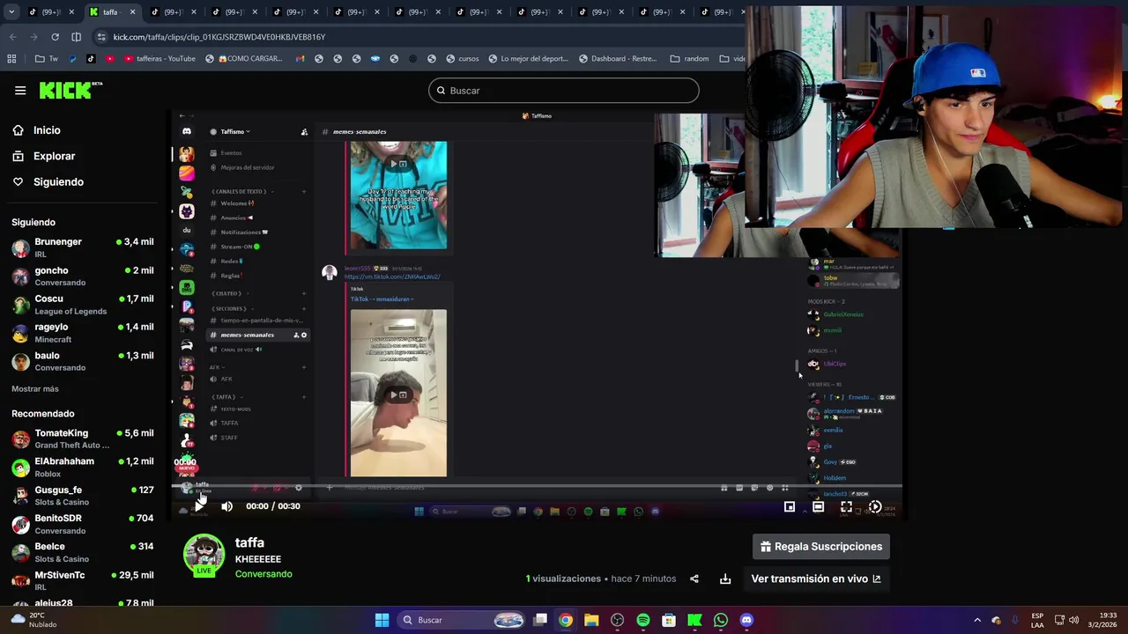Focus the Kick Buscar search field
The image size is (1128, 634).
pyautogui.click(x=564, y=91)
